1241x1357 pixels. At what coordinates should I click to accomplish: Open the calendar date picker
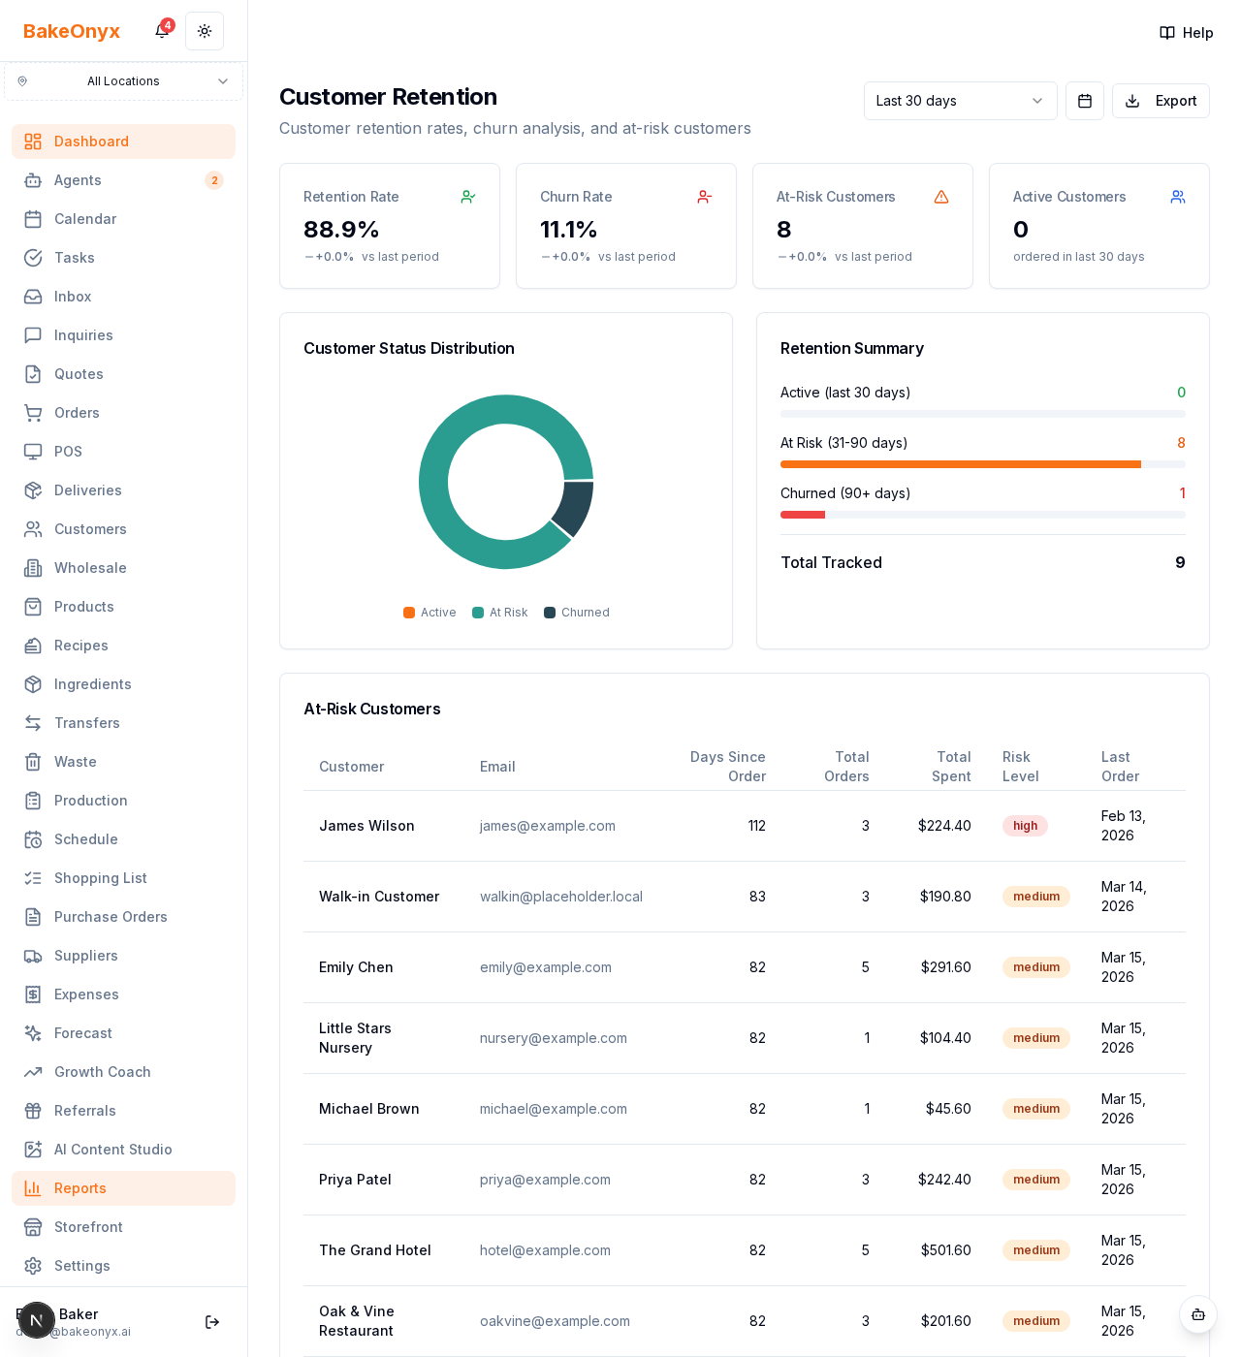(x=1085, y=101)
